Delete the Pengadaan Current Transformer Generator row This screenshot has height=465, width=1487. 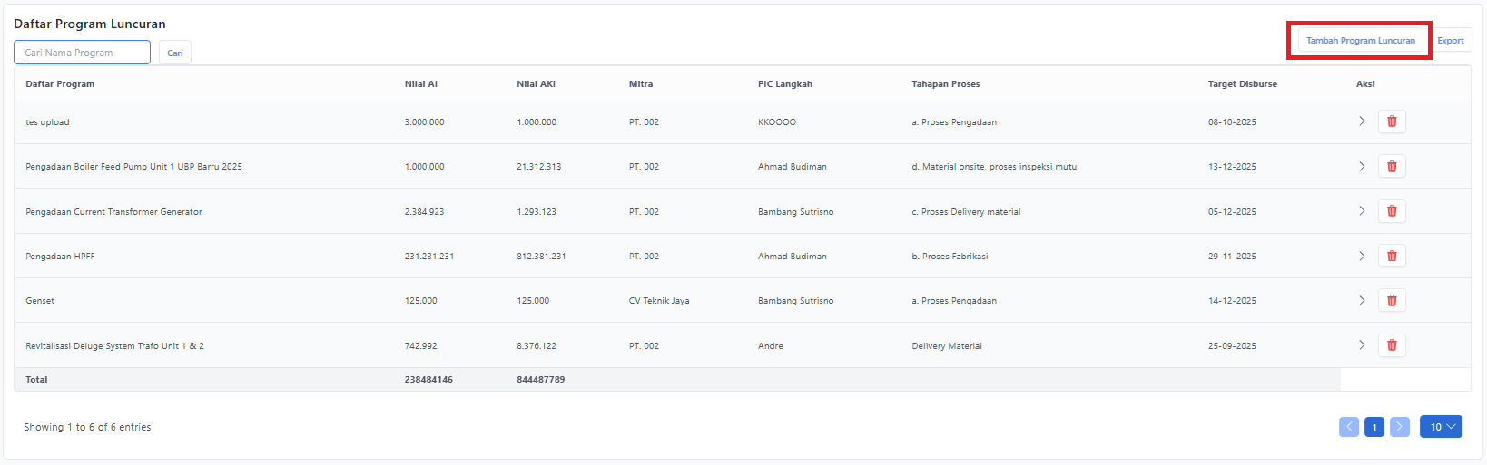coord(1391,211)
